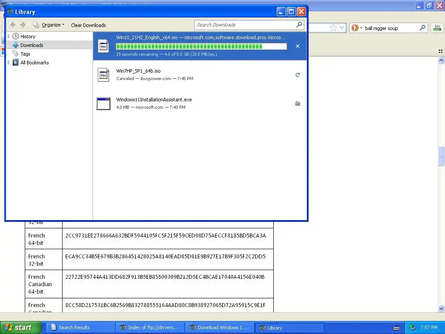Open the 1m downloads indicator button
The image size is (445, 334).
click(437, 27)
